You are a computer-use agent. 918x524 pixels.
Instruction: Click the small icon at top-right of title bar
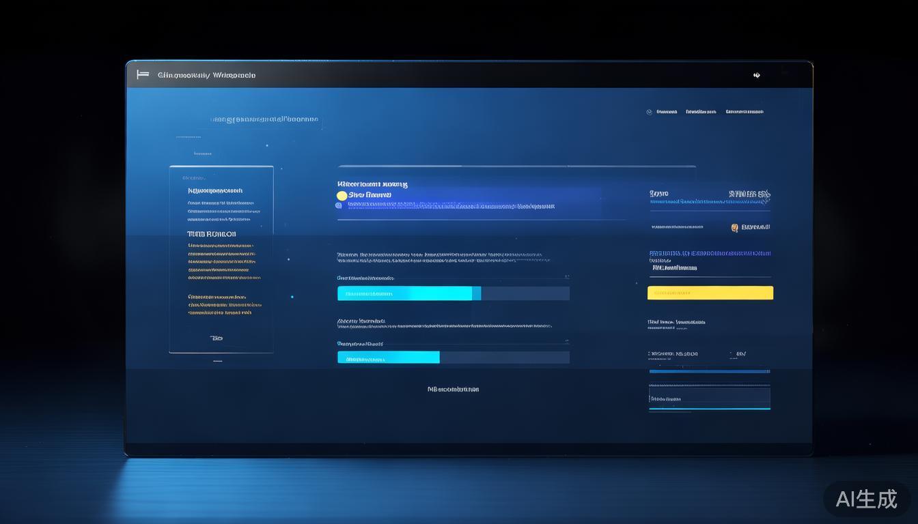pos(756,75)
